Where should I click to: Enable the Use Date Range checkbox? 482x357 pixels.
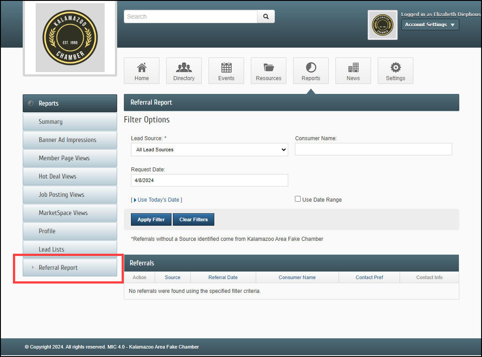(x=298, y=199)
